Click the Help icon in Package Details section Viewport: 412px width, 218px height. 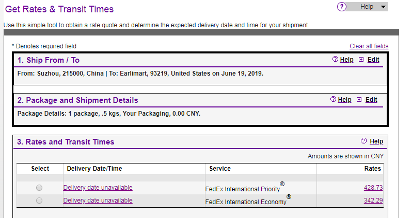pos(333,100)
